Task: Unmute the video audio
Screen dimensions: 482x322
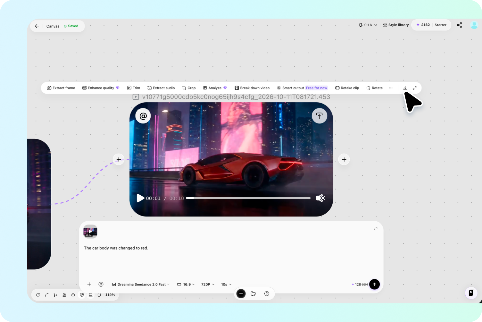Action: click(x=320, y=198)
